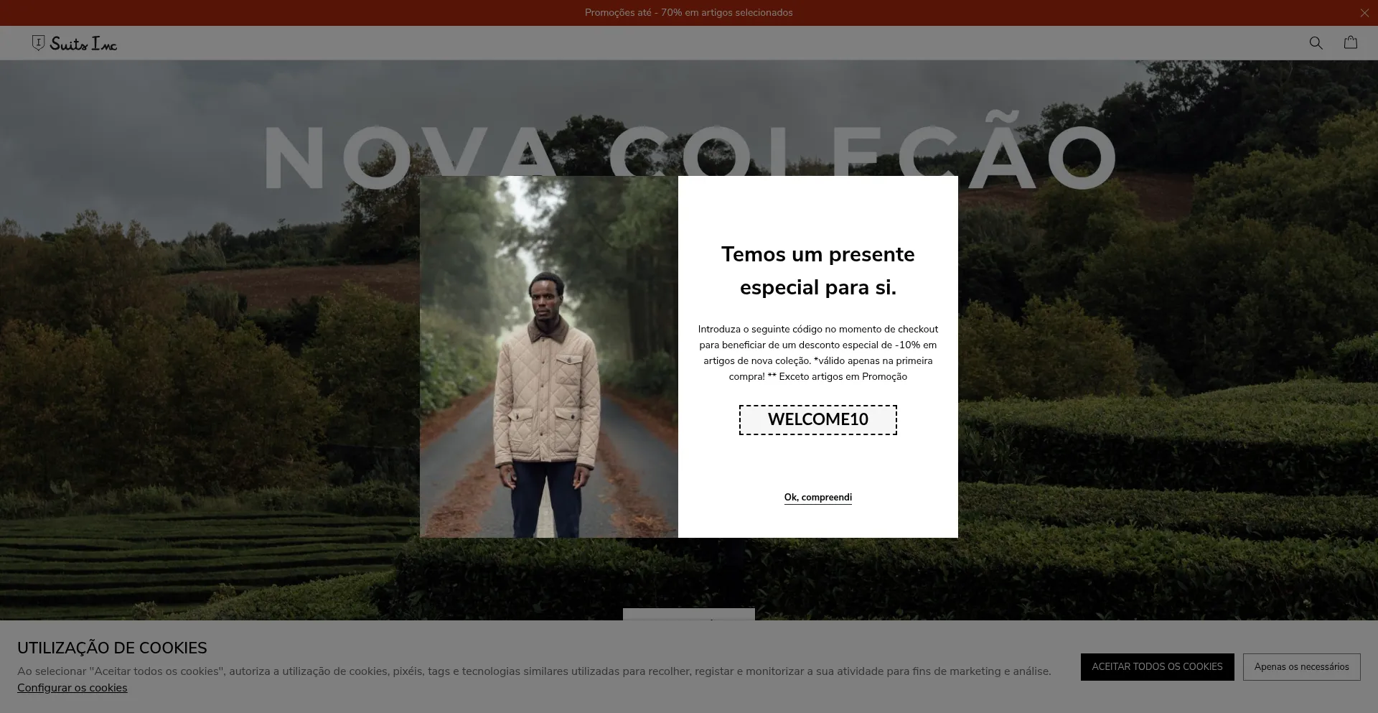Click the popup discount description paragraph
This screenshot has height=713, width=1378.
pyautogui.click(x=818, y=353)
